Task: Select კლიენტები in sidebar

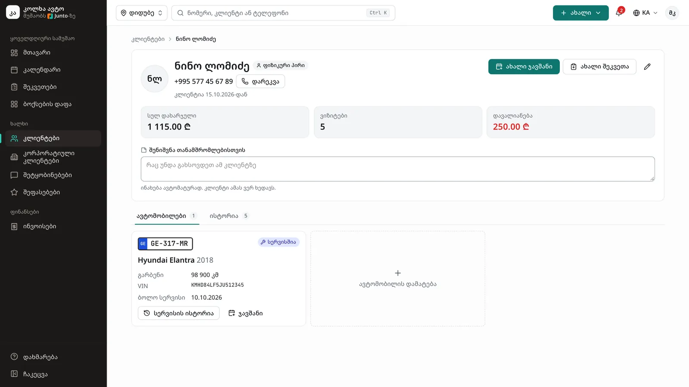Action: (x=53, y=138)
